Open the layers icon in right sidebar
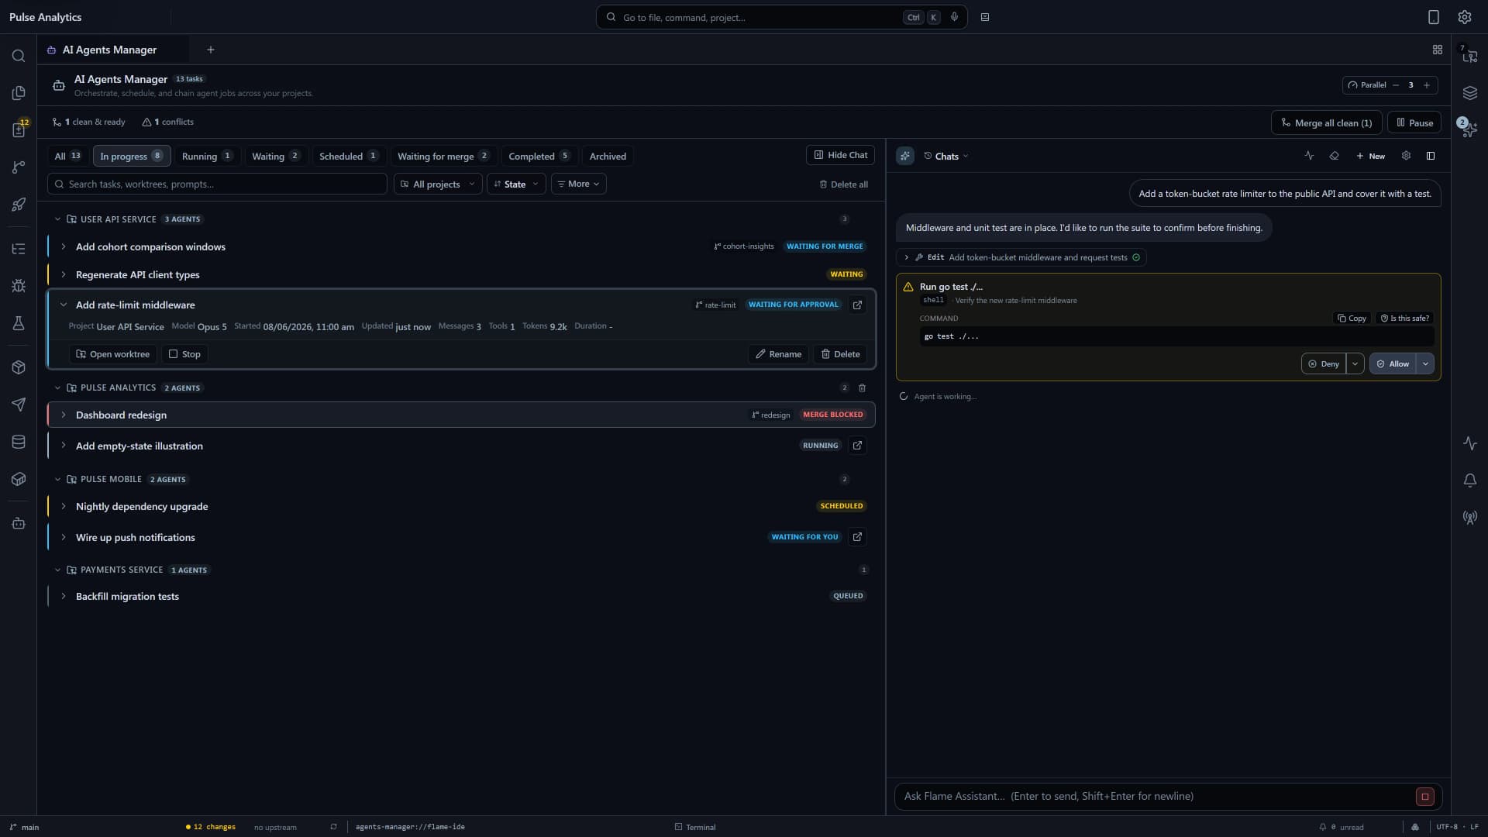Viewport: 1488px width, 837px height. pyautogui.click(x=1469, y=93)
